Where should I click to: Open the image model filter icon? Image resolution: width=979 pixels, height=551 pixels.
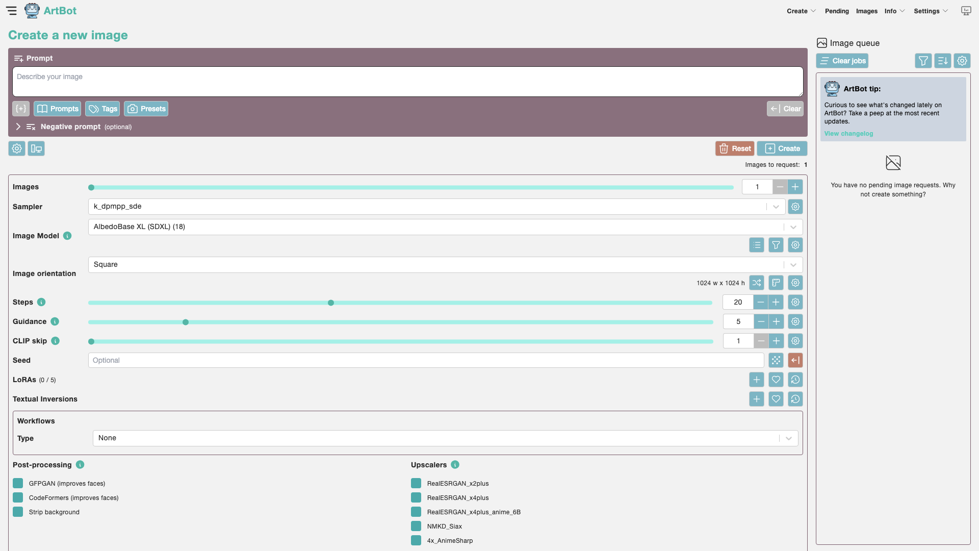click(776, 245)
